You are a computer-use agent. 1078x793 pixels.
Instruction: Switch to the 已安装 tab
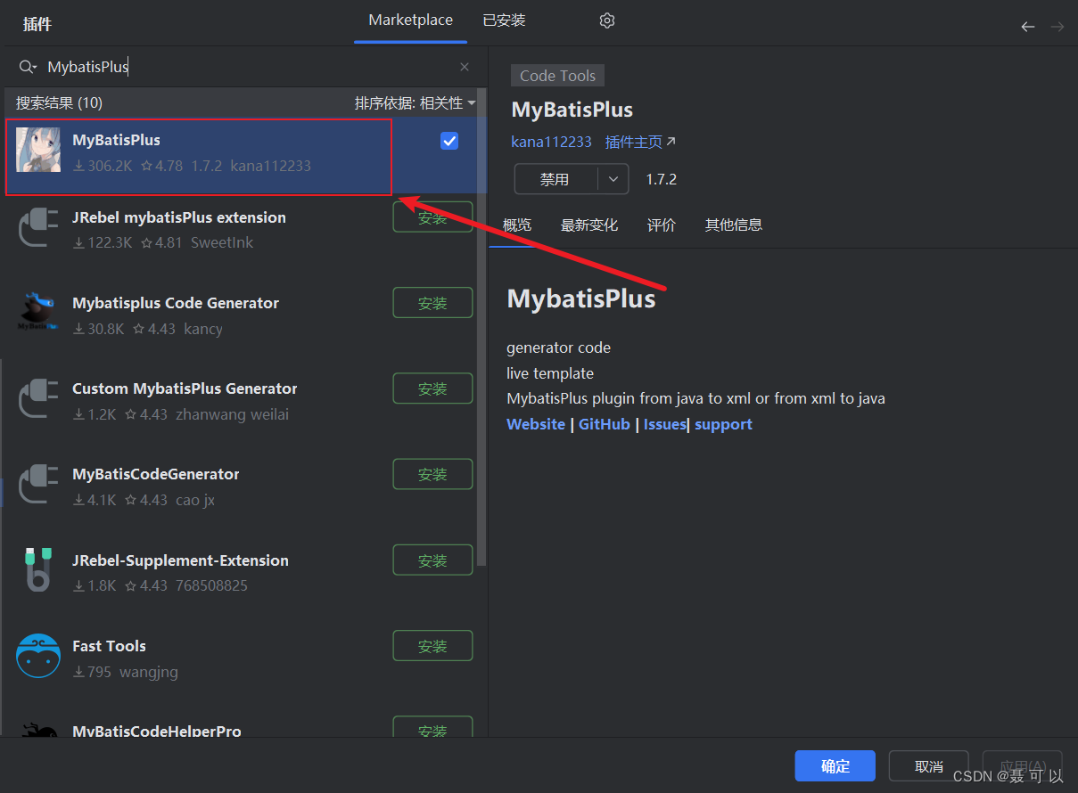[504, 20]
